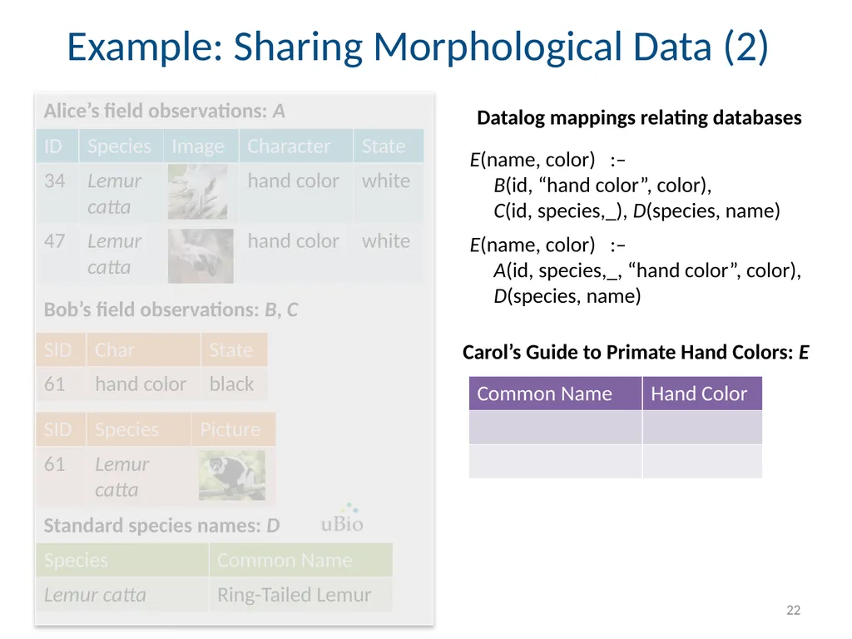
Task: Click Carol's Guide to Primate Hand Colors heading
Action: click(636, 352)
